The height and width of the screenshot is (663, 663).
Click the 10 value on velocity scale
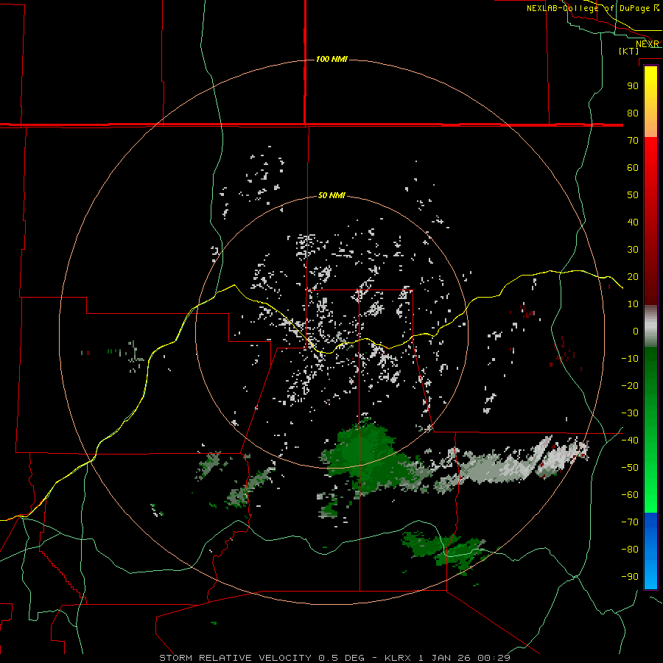click(633, 304)
